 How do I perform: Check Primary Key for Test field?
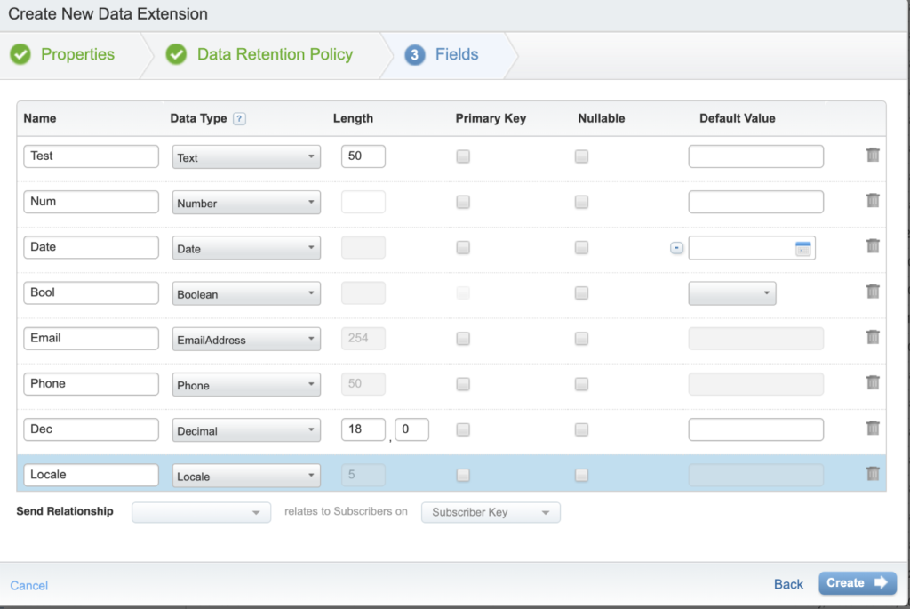click(x=463, y=156)
